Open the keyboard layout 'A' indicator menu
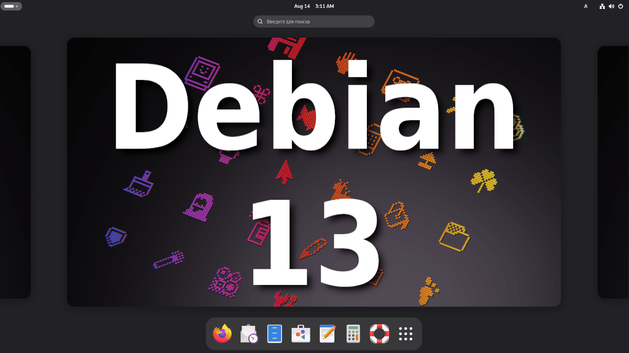Image resolution: width=629 pixels, height=353 pixels. (x=585, y=6)
